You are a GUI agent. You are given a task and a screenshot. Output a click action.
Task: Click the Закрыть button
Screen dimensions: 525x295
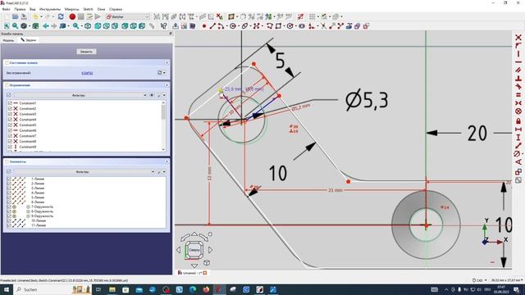point(86,52)
